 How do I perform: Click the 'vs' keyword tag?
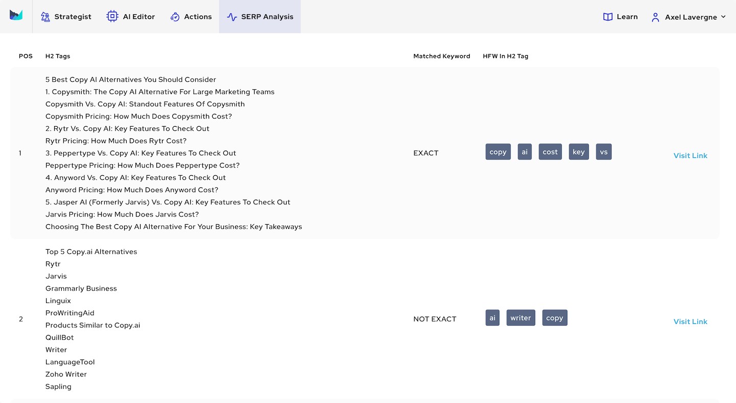click(604, 152)
